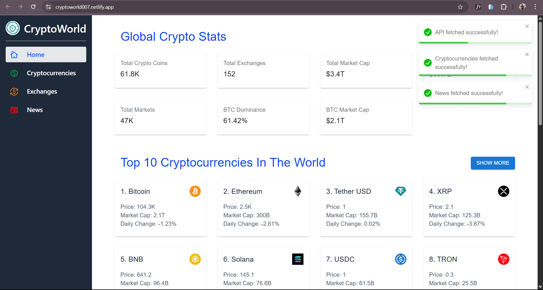This screenshot has width=543, height=290.
Task: Click the BTC Market Cap value $2.1T
Action: pyautogui.click(x=335, y=121)
